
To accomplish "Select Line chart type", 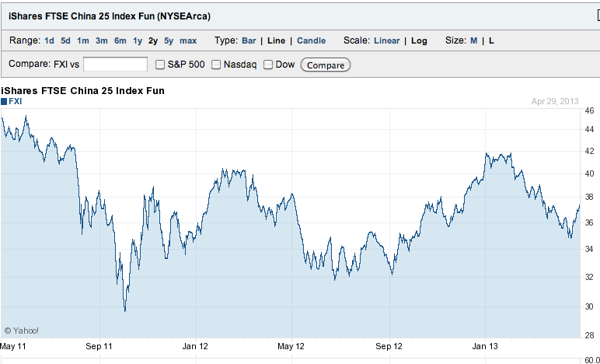I will tap(276, 40).
